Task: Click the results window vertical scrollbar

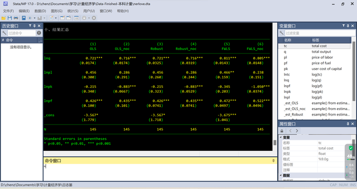Action: (275, 86)
